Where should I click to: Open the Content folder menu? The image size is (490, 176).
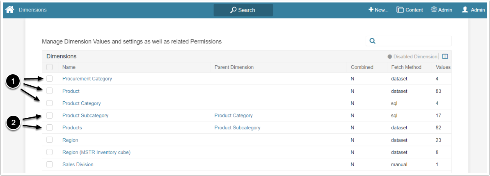410,10
